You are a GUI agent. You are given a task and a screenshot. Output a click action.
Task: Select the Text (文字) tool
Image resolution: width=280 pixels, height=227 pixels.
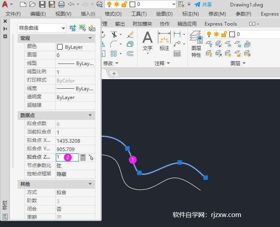tap(148, 41)
